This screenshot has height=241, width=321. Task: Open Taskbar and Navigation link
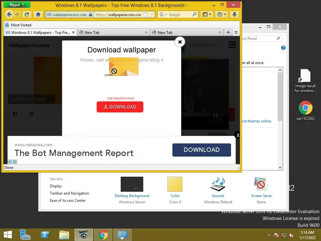point(69,193)
